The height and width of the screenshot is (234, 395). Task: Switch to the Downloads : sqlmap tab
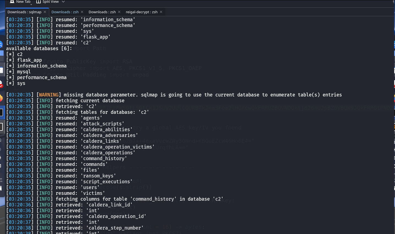click(24, 12)
